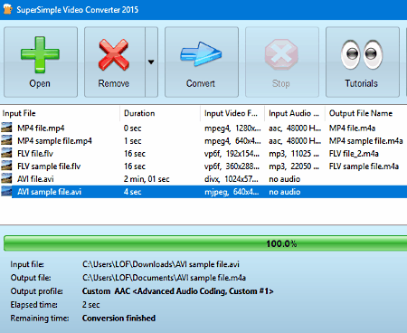The height and width of the screenshot is (333, 407).
Task: Click the file icon beside FLV file.flv
Action: tap(6, 153)
